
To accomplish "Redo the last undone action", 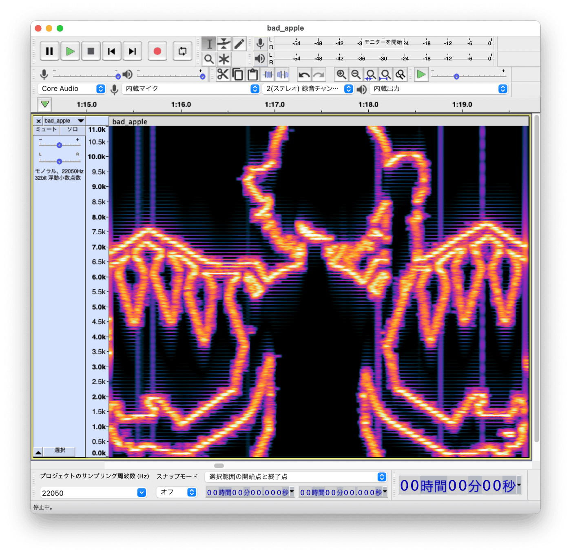I will click(319, 74).
